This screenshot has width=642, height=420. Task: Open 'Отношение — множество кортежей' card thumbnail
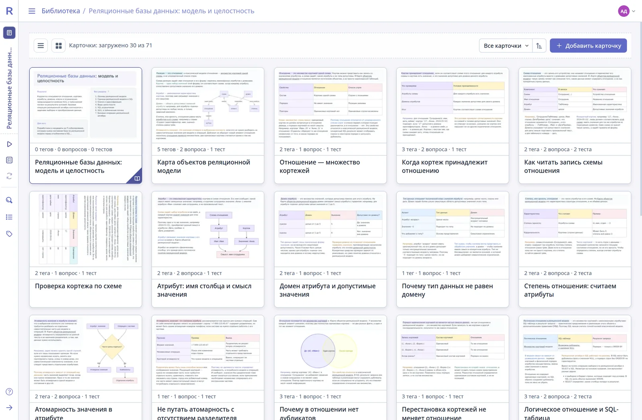330,105
